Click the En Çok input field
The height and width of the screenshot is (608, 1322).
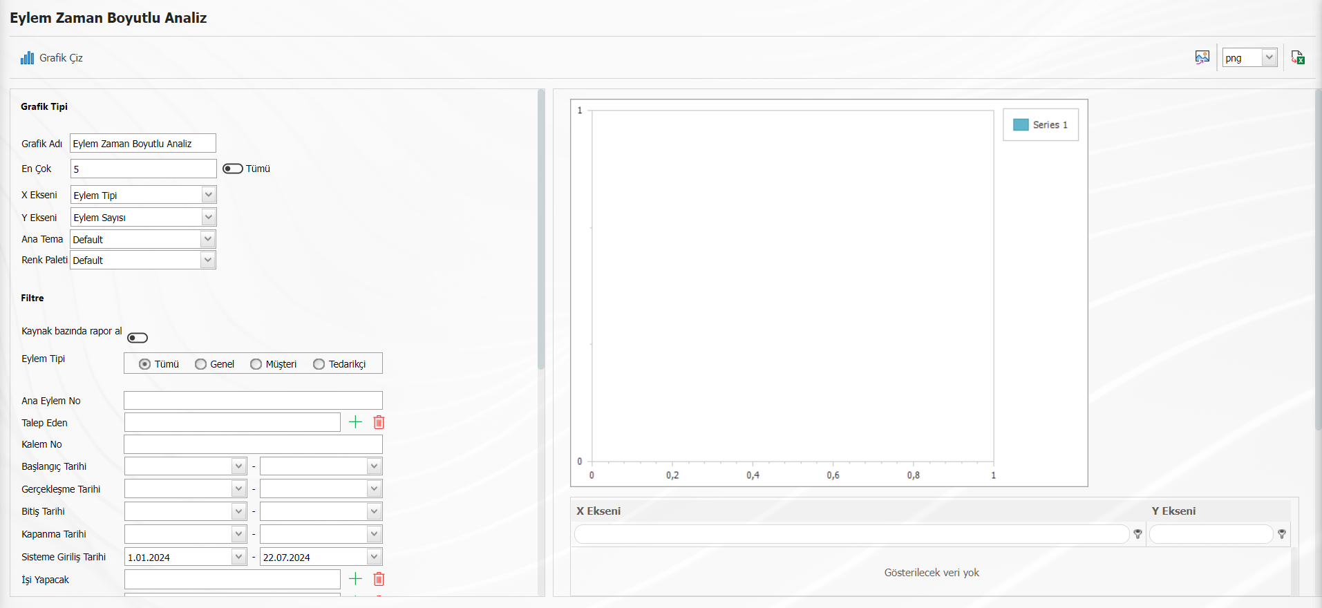point(144,169)
